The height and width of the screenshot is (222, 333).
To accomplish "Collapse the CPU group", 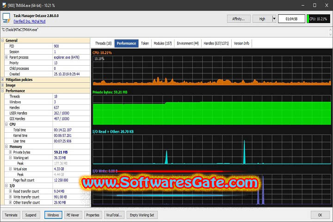I will [x=6, y=124].
